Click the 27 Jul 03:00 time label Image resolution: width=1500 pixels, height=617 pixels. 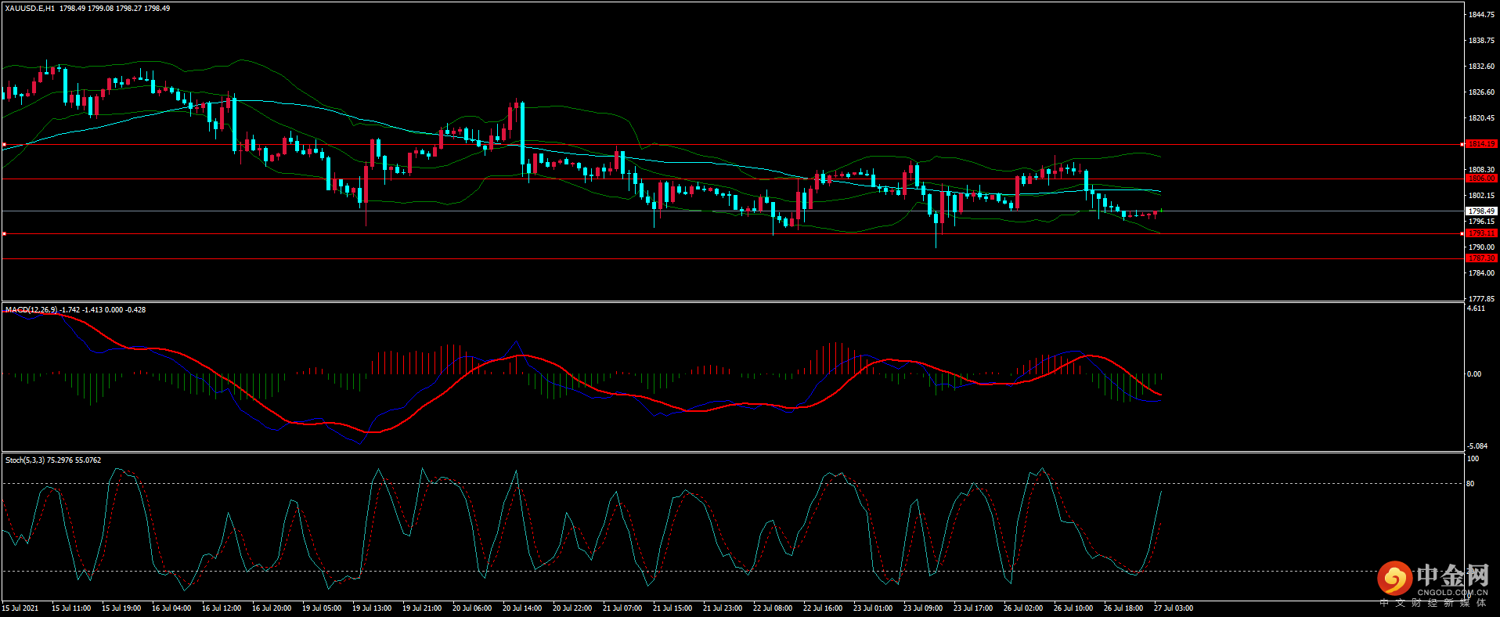point(1173,608)
